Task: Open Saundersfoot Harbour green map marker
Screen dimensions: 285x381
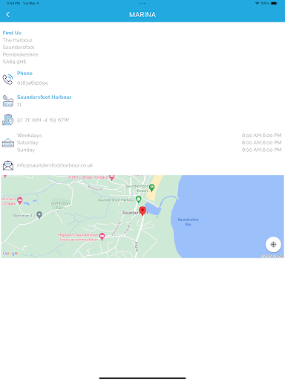Action: pyautogui.click(x=139, y=199)
